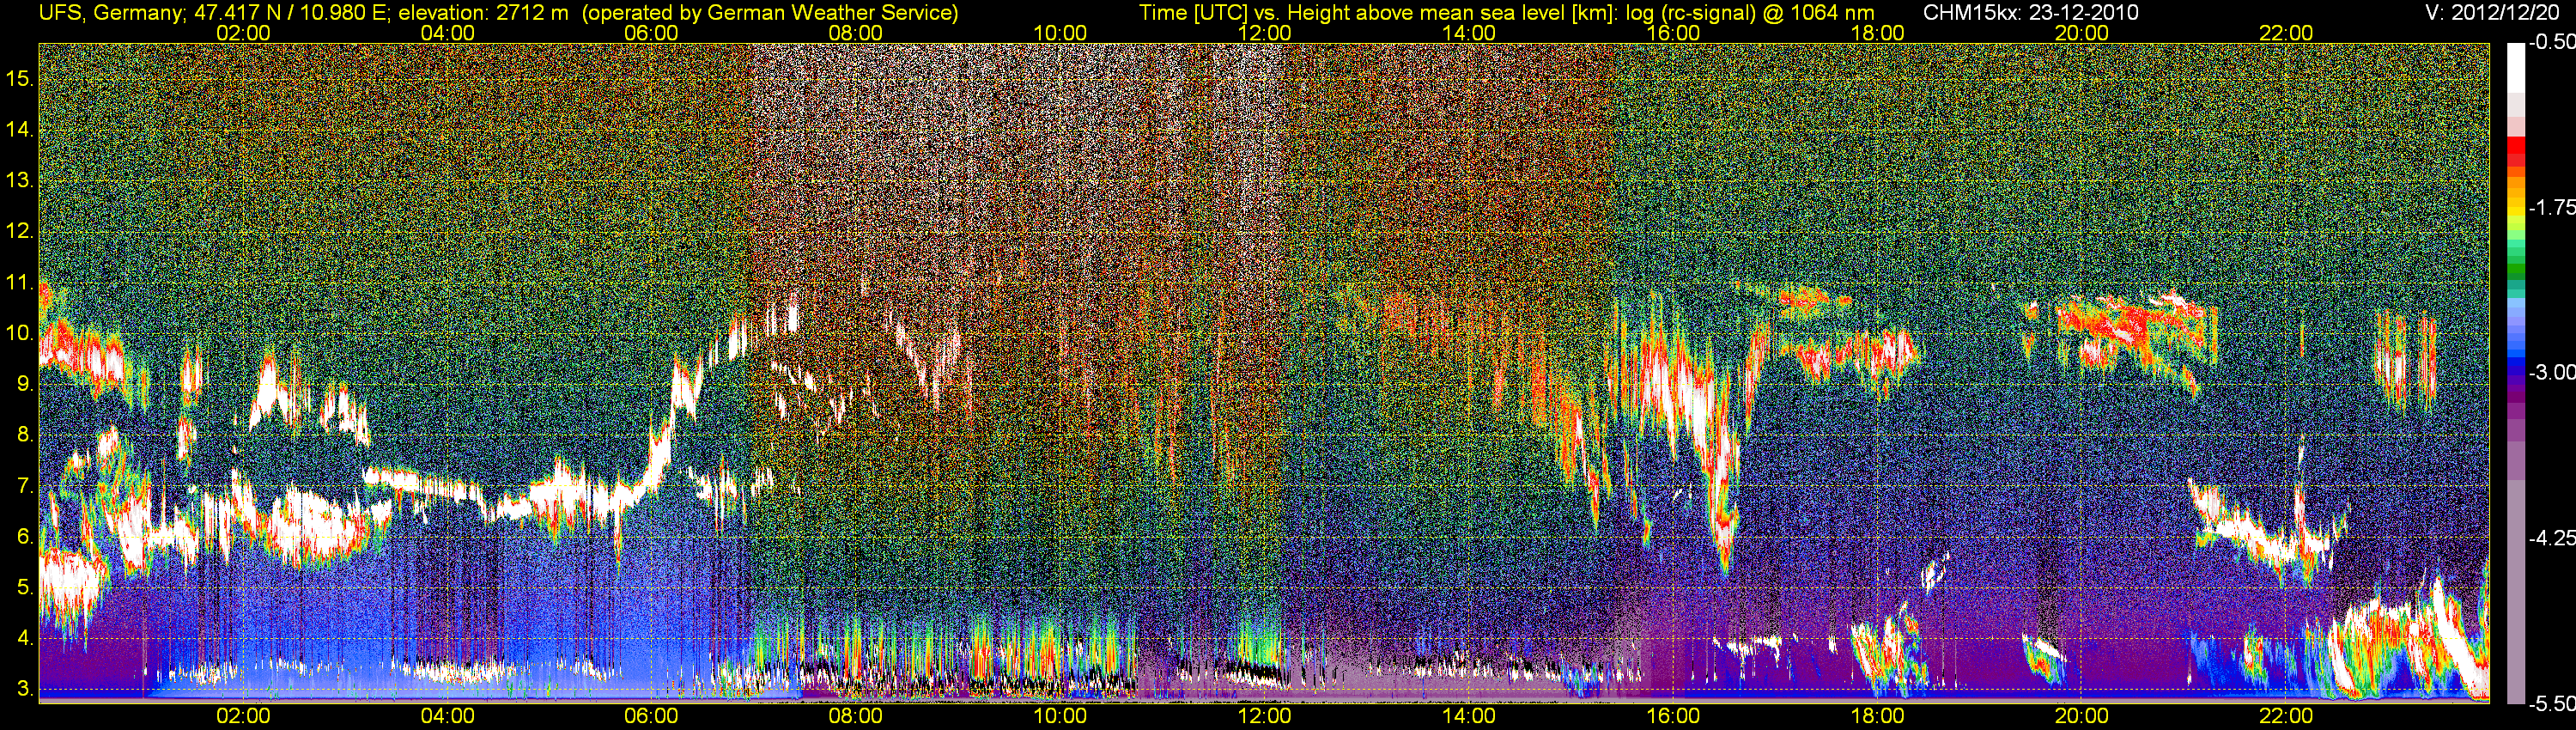Click the '13.' km height axis label
2576x730 pixels.
[20, 181]
